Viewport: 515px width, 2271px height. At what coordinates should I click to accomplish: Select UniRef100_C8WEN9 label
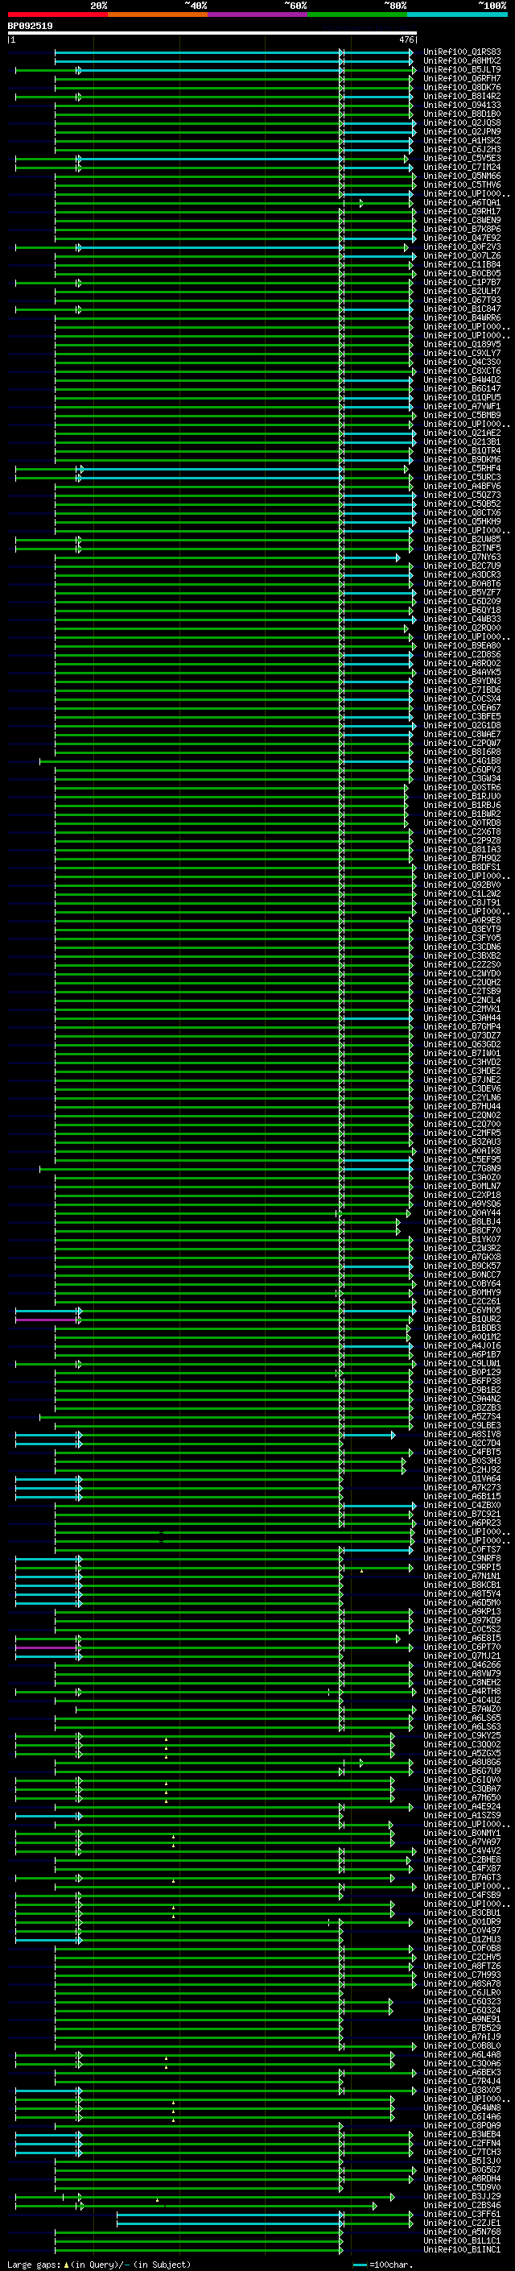pos(462,221)
